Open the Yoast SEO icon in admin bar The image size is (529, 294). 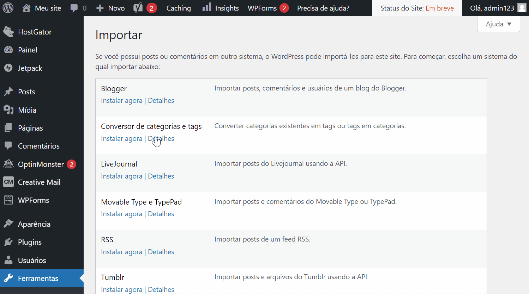click(x=138, y=8)
